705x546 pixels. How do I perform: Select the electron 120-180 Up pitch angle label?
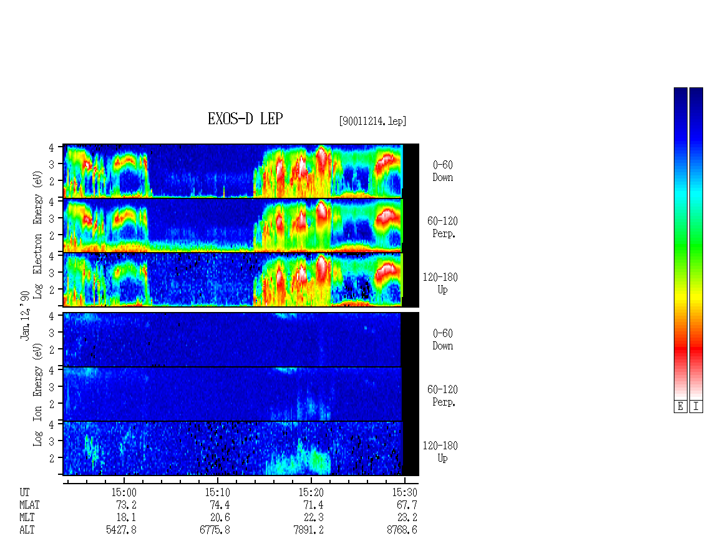(440, 283)
